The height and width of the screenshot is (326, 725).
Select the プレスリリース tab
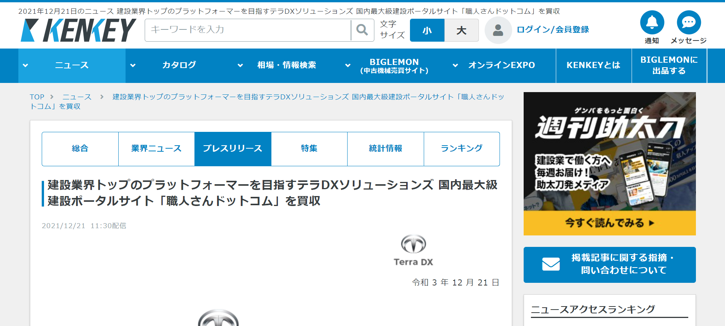[x=233, y=149]
